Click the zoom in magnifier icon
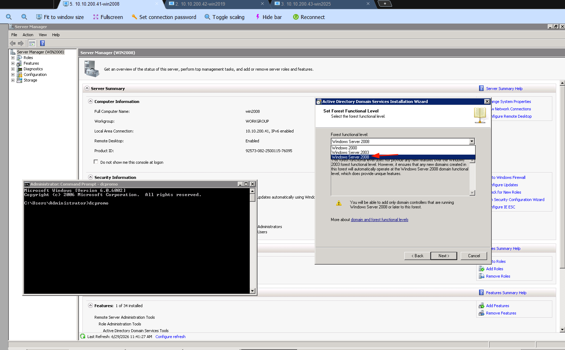565x350 pixels. click(x=9, y=17)
